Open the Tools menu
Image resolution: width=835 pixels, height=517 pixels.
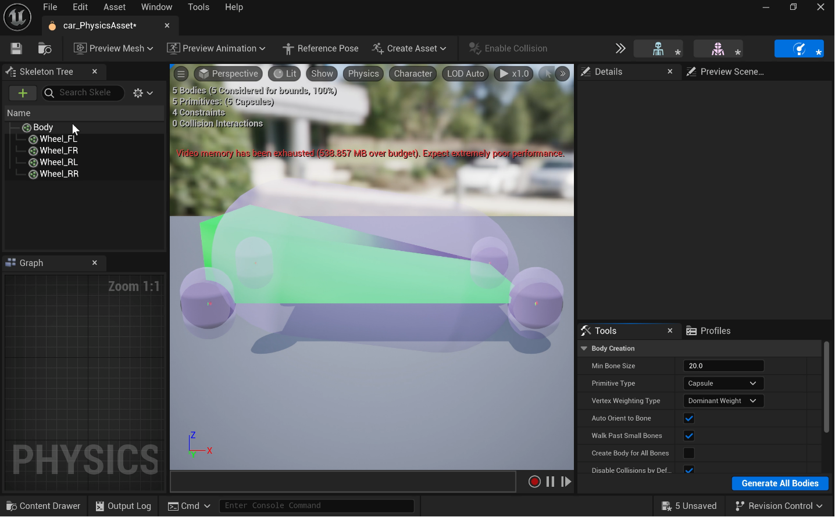click(x=198, y=7)
